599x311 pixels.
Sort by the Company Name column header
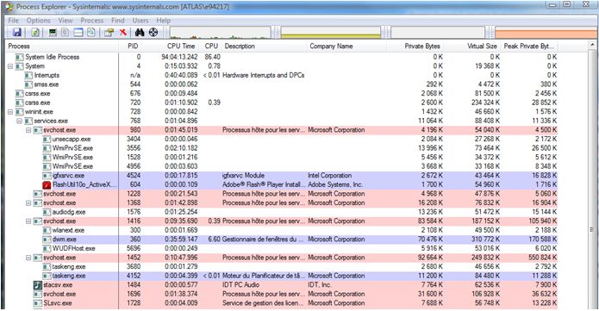point(346,46)
